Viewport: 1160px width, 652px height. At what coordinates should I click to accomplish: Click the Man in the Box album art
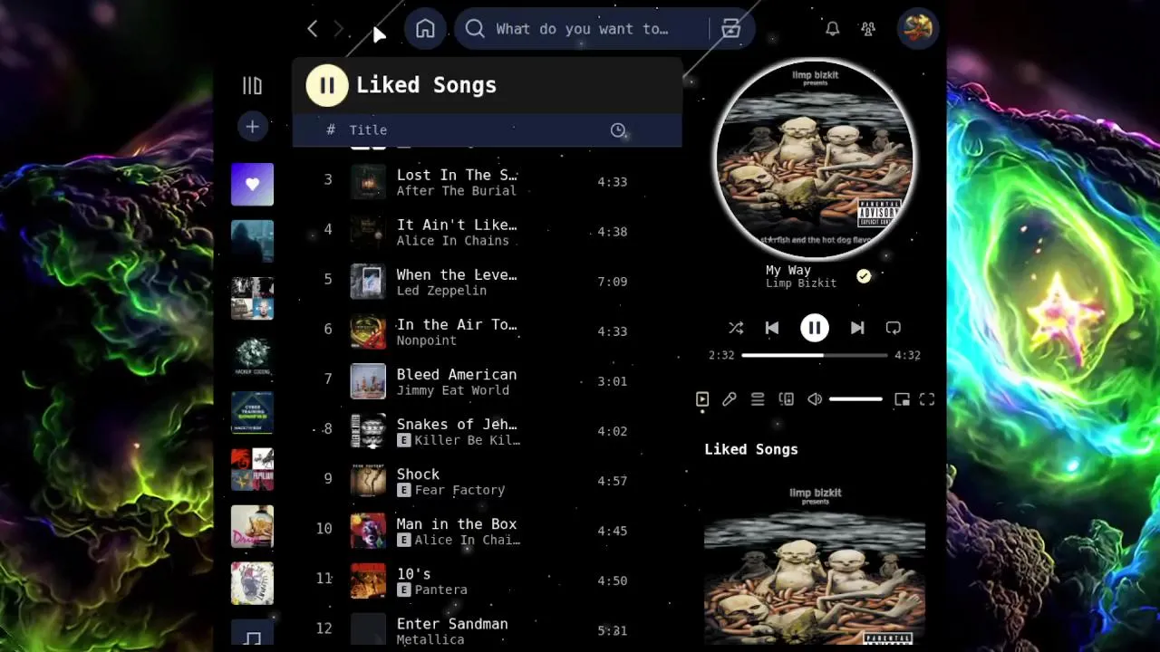(x=368, y=531)
